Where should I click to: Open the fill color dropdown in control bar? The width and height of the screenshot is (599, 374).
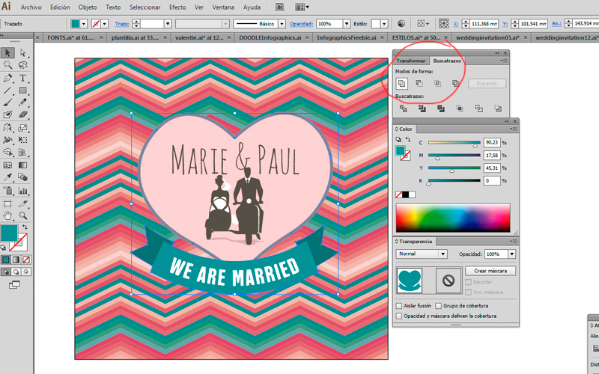[x=84, y=24]
